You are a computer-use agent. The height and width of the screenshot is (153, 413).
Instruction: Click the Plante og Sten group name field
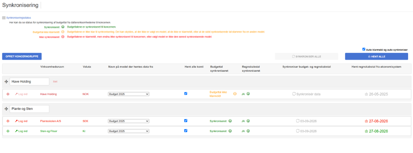click(29, 109)
